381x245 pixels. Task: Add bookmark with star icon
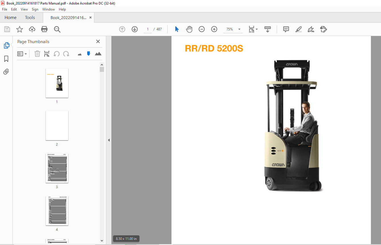click(20, 29)
